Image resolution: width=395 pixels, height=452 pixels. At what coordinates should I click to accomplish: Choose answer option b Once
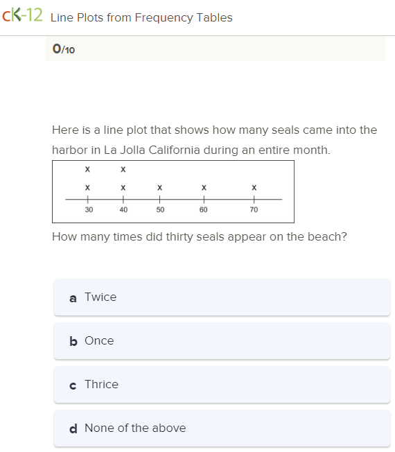point(222,341)
